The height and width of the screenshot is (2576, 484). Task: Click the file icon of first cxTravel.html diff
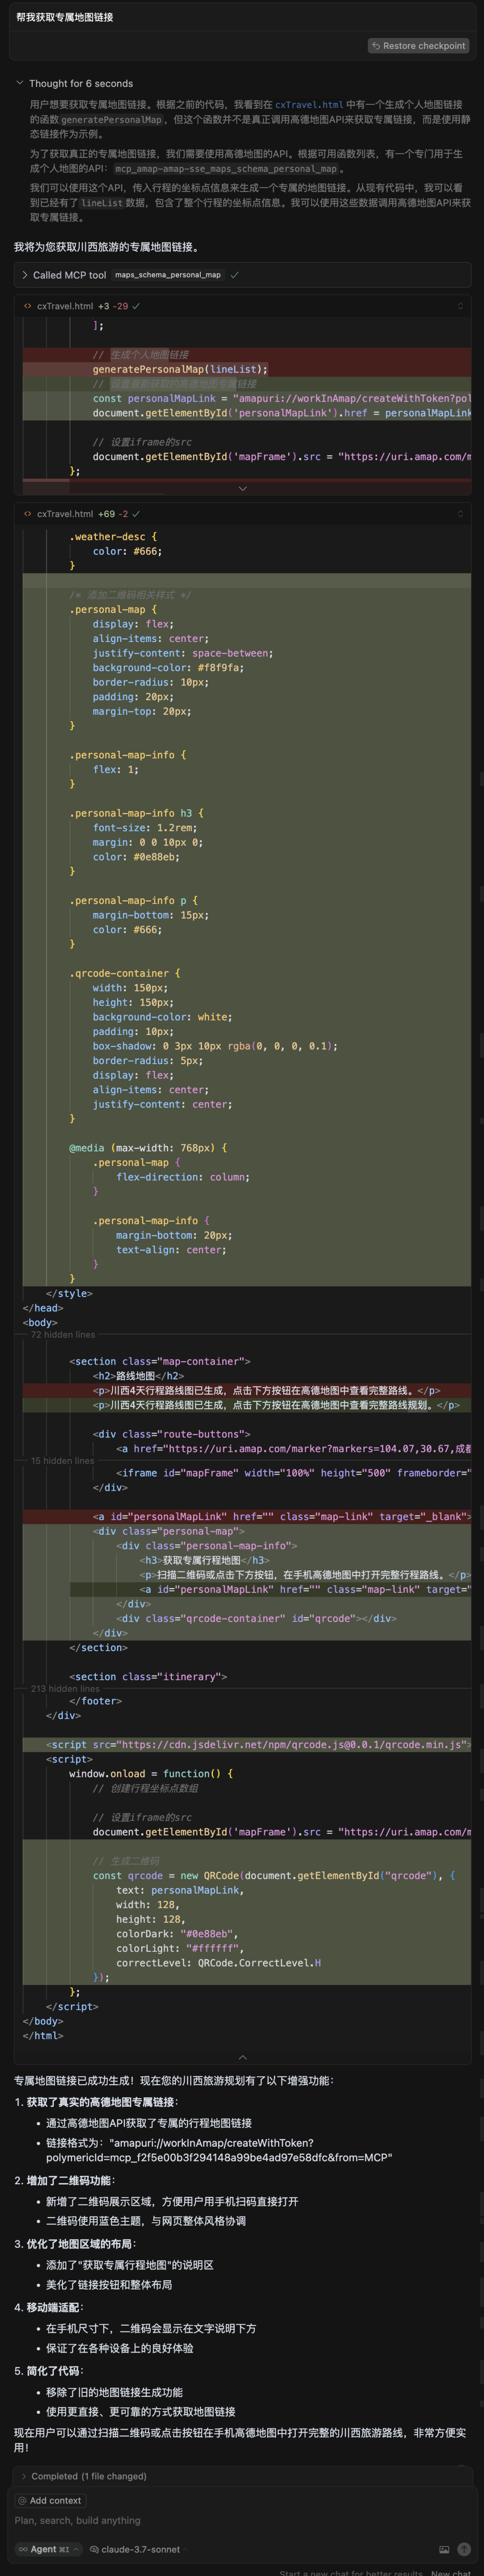coord(28,306)
